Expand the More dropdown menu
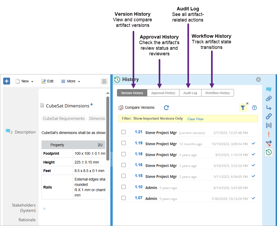277x226 pixels. (x=71, y=81)
